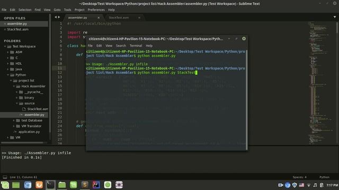The image size is (339, 190).
Task: Go to the next tab with right arrow
Action: click(x=59, y=17)
